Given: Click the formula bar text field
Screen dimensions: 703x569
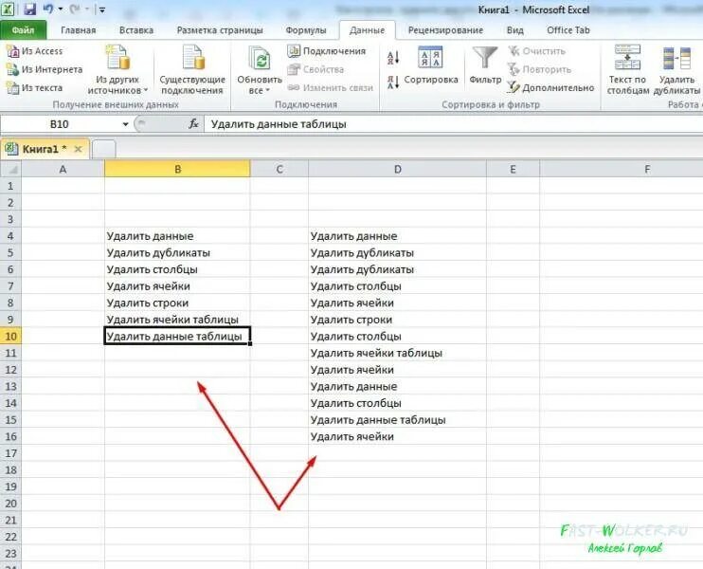Looking at the screenshot, I should tap(453, 124).
